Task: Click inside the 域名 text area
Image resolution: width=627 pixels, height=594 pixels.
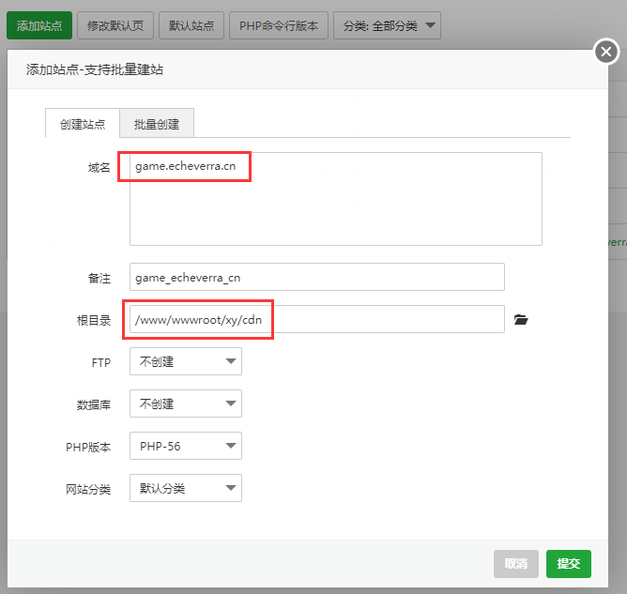Action: [x=336, y=199]
